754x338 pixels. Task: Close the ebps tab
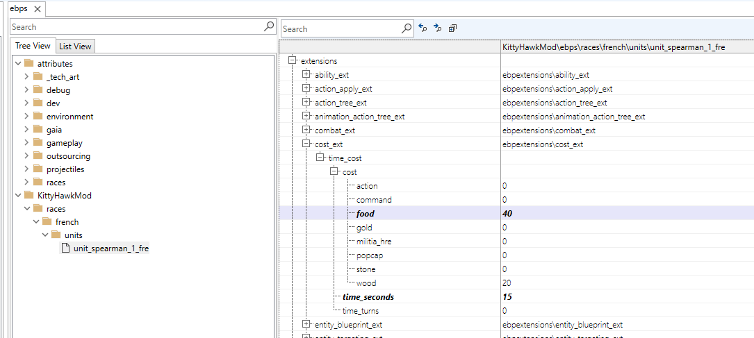pos(38,8)
